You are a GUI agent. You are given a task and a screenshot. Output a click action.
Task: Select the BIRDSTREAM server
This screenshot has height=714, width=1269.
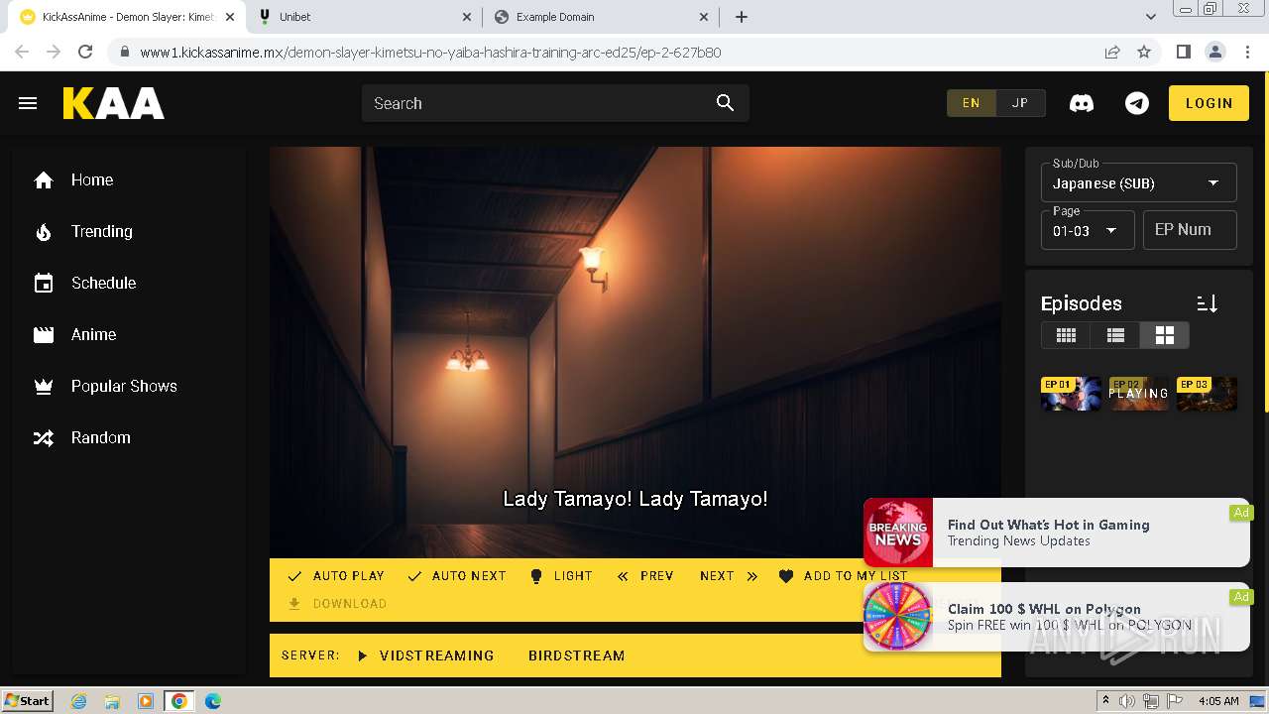click(x=576, y=655)
